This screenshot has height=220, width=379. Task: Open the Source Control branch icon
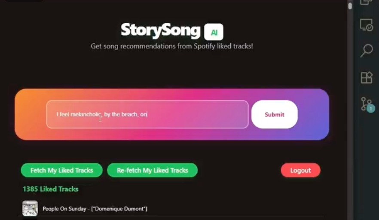[366, 104]
